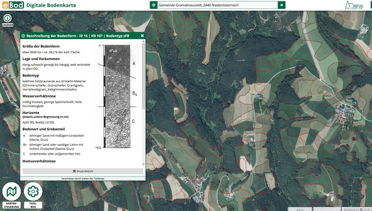Open the Kartensteuerung map control
Image resolution: width=372 pixels, height=211 pixels.
click(11, 192)
